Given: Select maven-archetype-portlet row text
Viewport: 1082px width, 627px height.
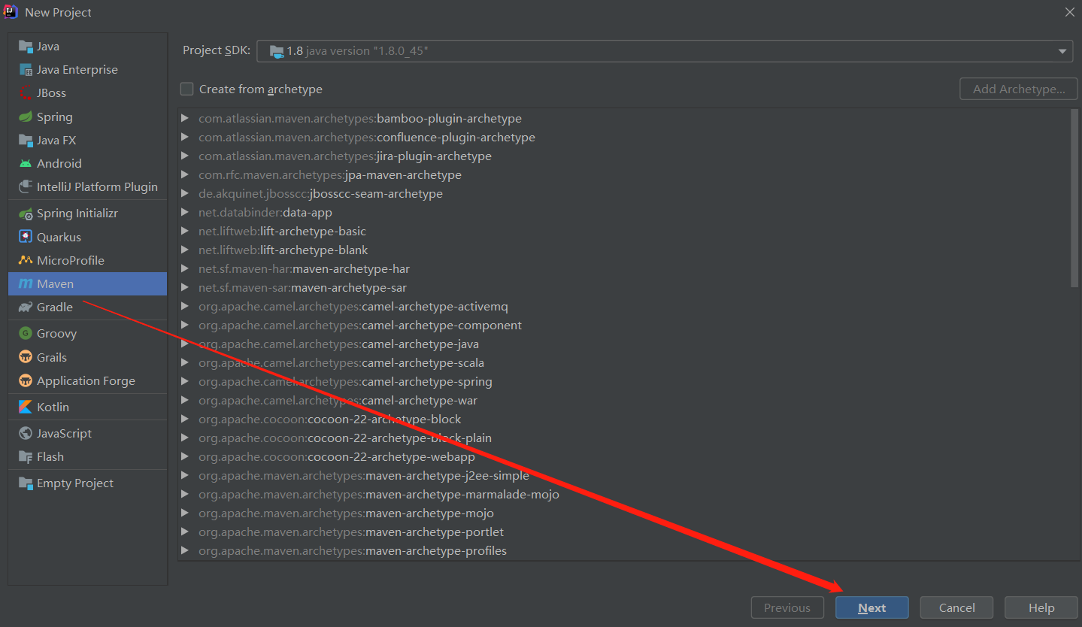Looking at the screenshot, I should [x=351, y=532].
